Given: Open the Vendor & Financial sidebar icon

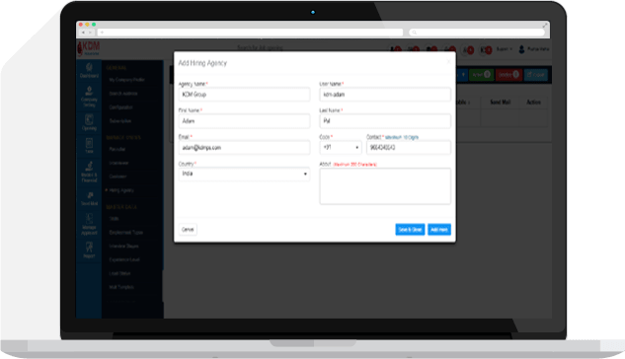Looking at the screenshot, I should pos(89,172).
